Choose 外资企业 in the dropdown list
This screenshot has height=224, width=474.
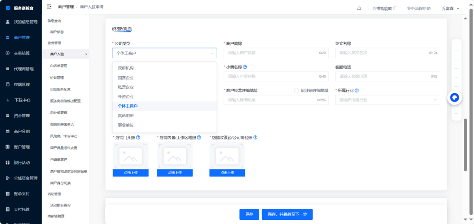click(x=164, y=97)
